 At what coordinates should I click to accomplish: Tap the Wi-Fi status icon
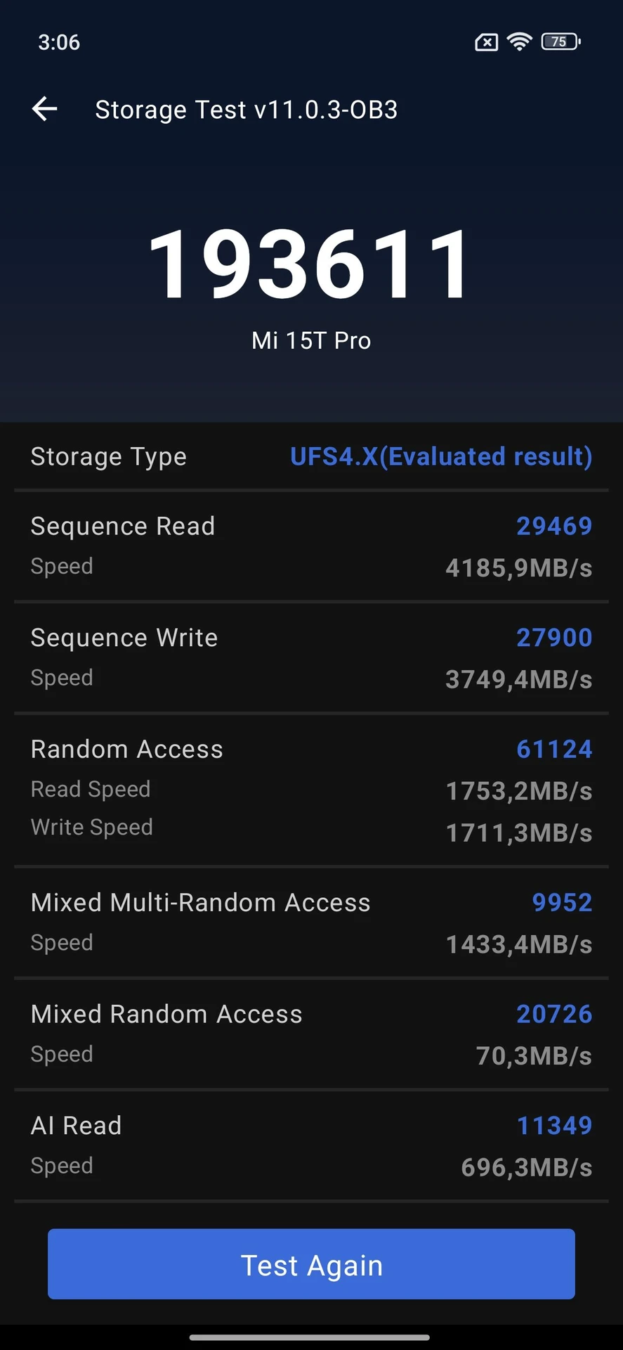click(x=519, y=42)
